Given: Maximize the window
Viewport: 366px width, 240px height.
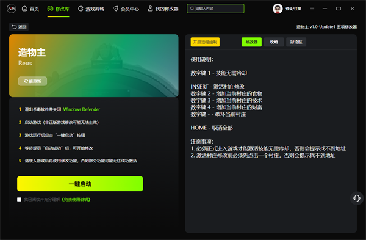Looking at the screenshot, I should pyautogui.click(x=339, y=9).
